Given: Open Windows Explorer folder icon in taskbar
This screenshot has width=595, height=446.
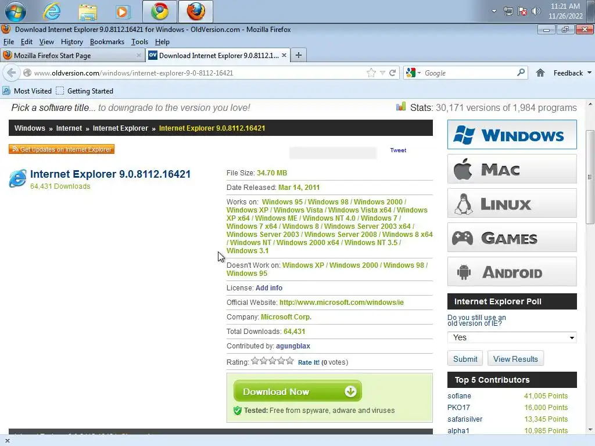Looking at the screenshot, I should tap(88, 12).
